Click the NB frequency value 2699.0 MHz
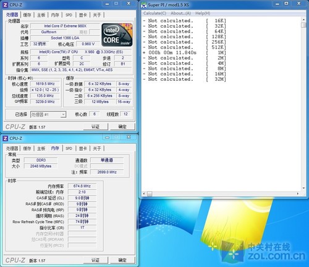This screenshot has width=309, height=267. coord(107,172)
